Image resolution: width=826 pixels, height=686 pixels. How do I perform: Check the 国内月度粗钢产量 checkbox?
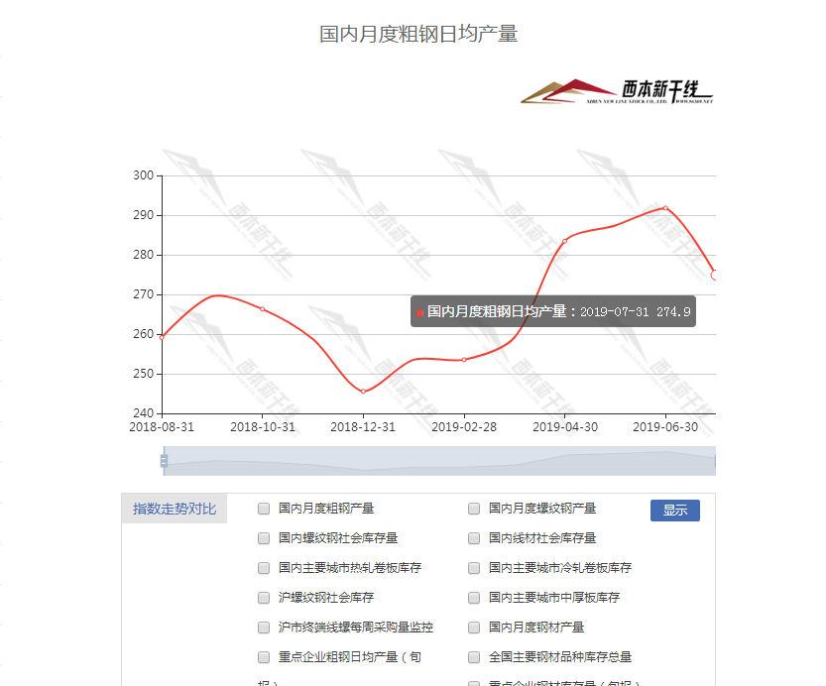[x=264, y=509]
